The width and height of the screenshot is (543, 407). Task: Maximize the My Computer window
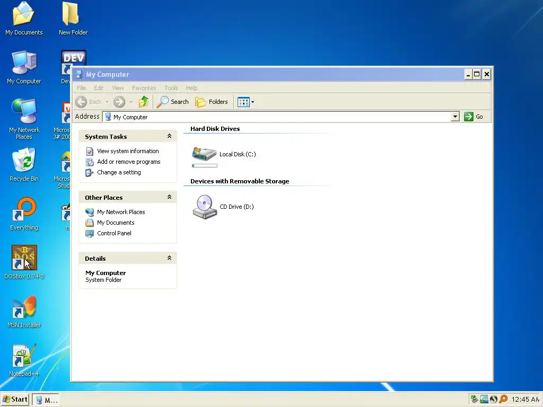point(477,74)
